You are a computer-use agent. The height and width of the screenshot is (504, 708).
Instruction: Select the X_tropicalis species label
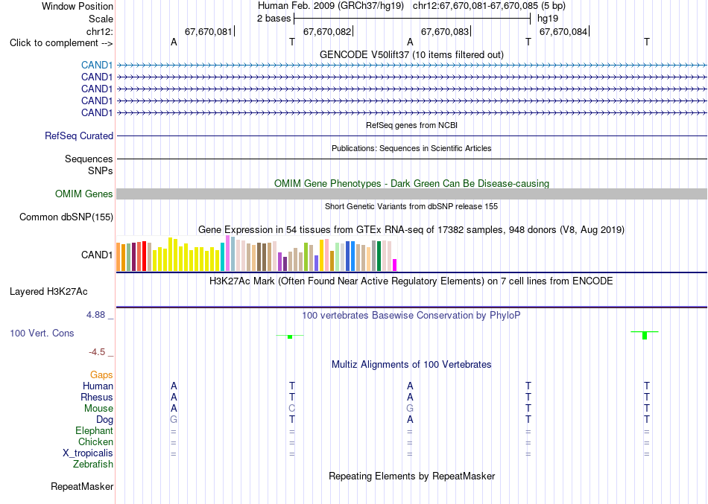click(88, 453)
